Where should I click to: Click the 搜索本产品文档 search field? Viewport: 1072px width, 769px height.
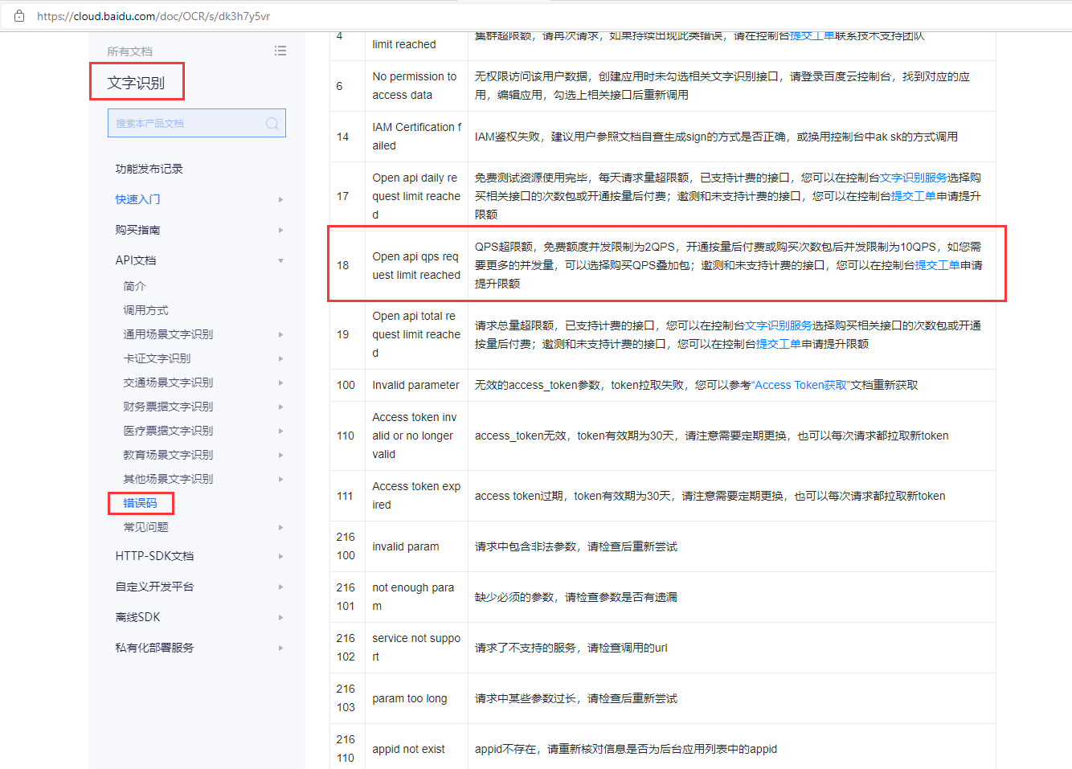click(185, 122)
